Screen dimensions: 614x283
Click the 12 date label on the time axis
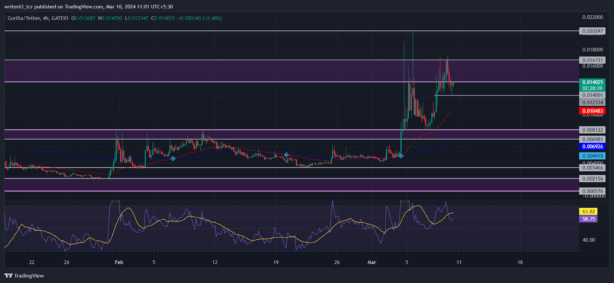pos(215,262)
